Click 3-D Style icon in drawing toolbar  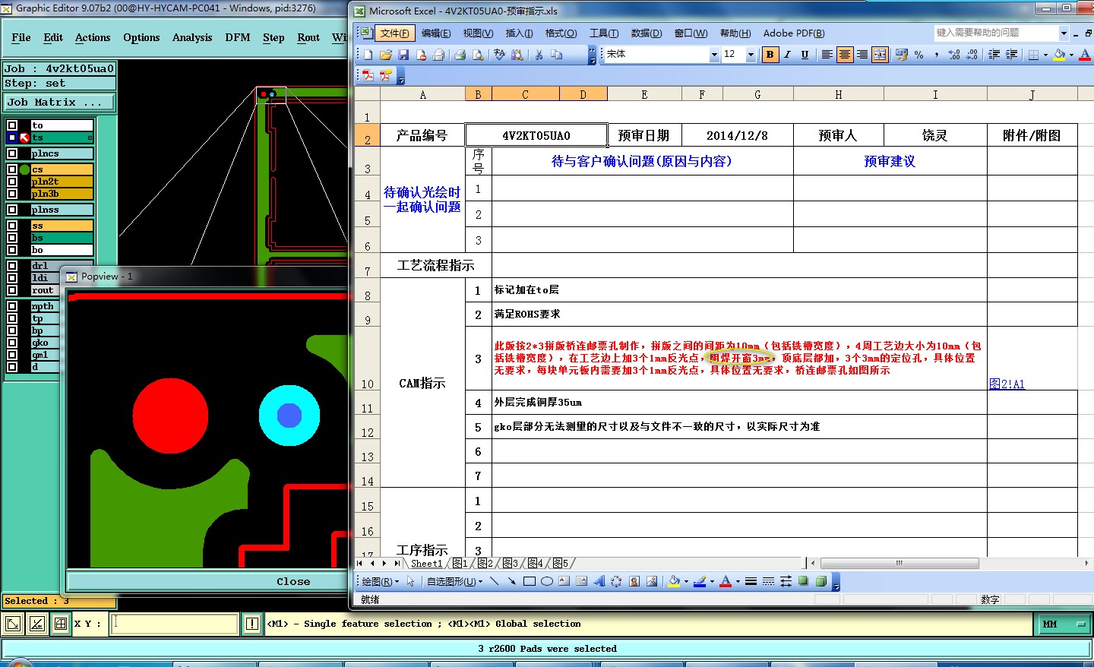(821, 582)
